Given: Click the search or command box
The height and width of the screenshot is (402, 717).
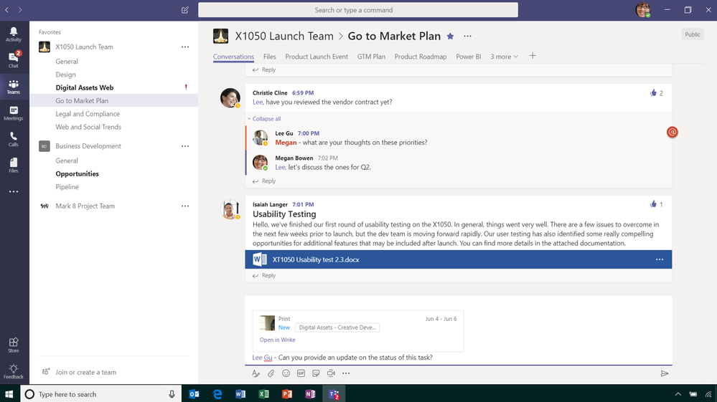Looking at the screenshot, I should [x=358, y=10].
